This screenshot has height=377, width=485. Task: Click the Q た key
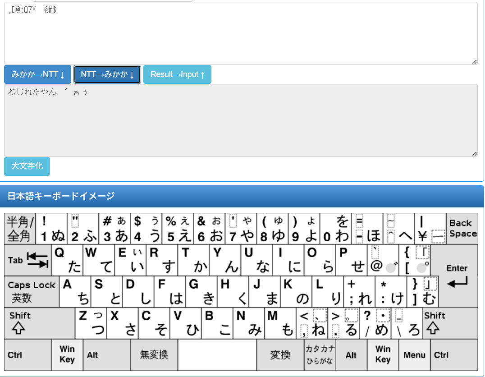click(67, 260)
